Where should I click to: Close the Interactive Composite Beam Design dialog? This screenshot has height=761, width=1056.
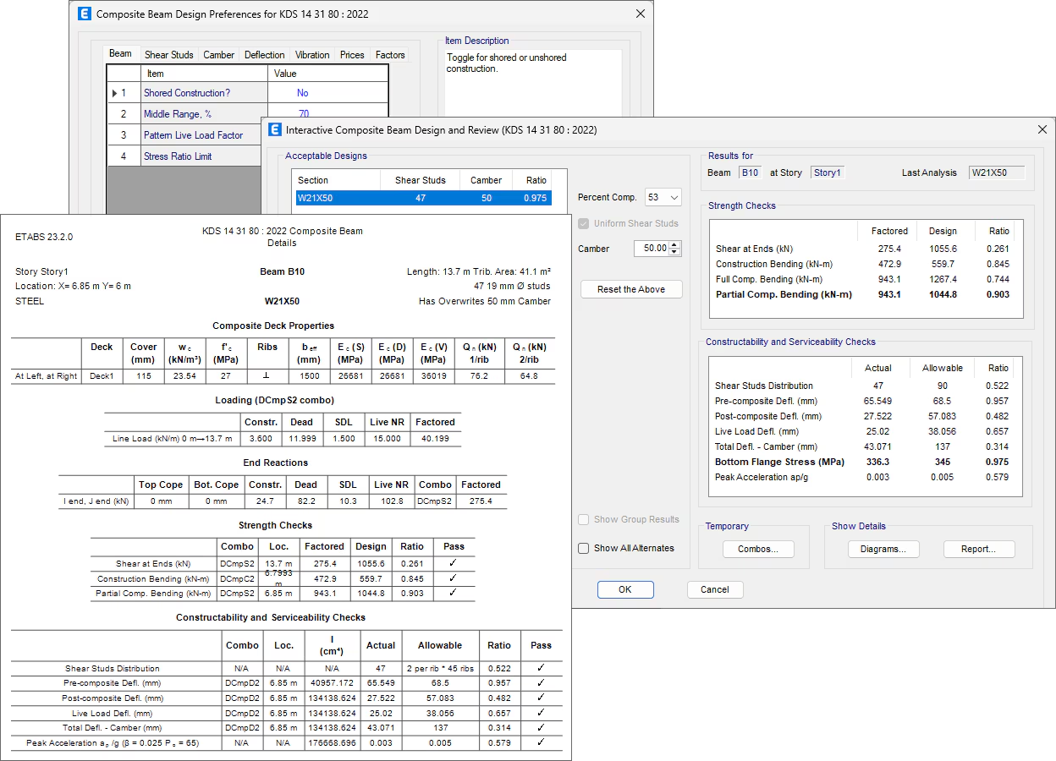point(1042,129)
